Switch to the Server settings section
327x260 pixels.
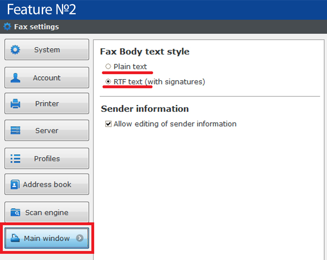[47, 130]
